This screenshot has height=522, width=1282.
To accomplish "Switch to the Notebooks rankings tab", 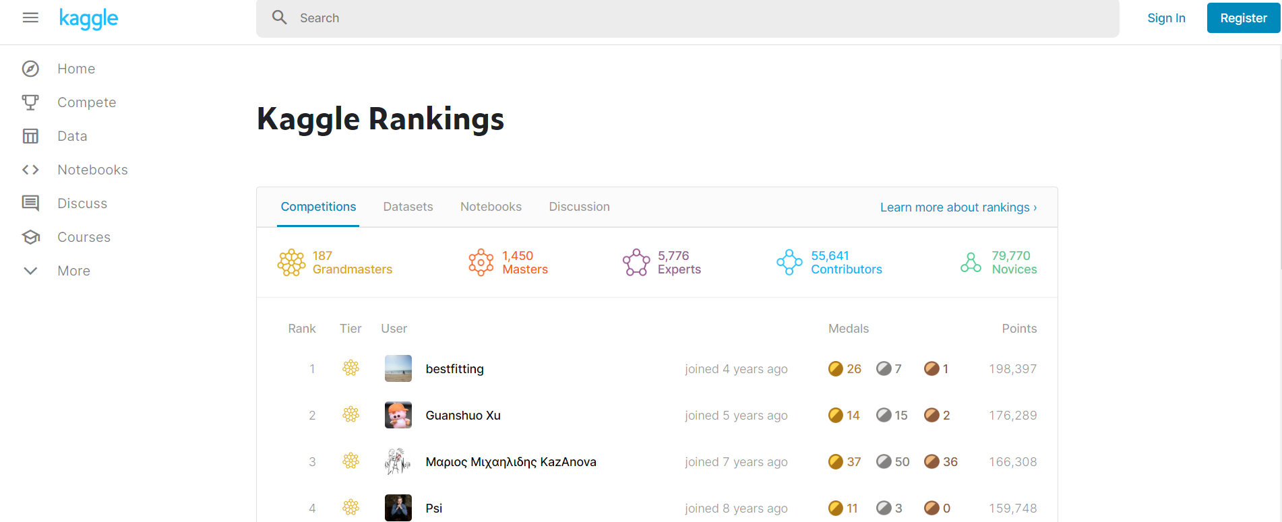I will tap(491, 207).
